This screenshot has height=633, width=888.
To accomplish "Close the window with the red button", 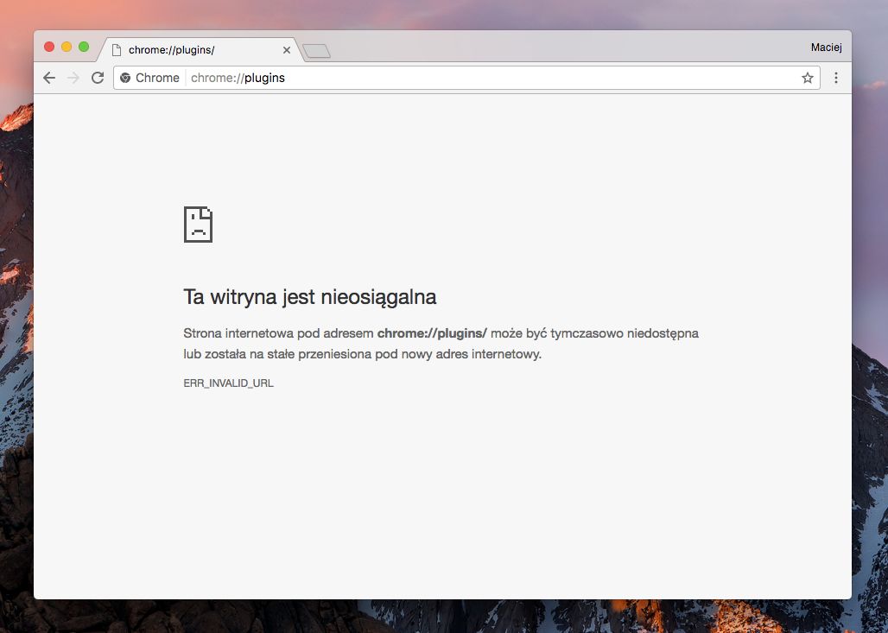I will (x=49, y=47).
